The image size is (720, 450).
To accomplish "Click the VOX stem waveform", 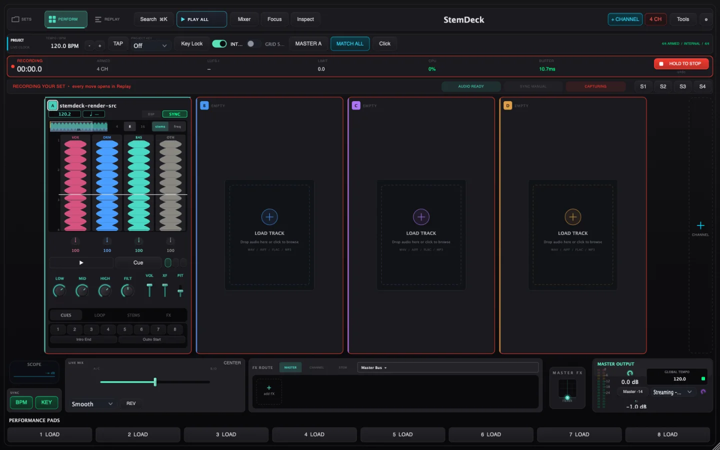I will 75,185.
